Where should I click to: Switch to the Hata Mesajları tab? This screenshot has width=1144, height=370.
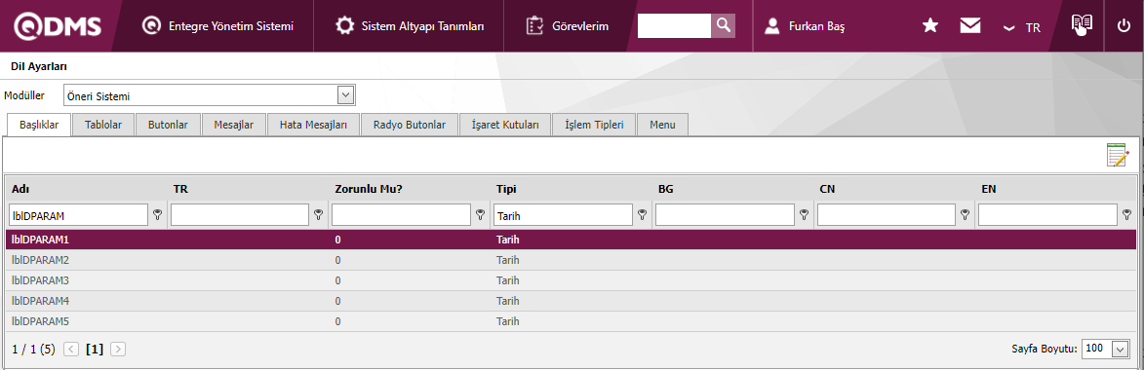pyautogui.click(x=314, y=125)
